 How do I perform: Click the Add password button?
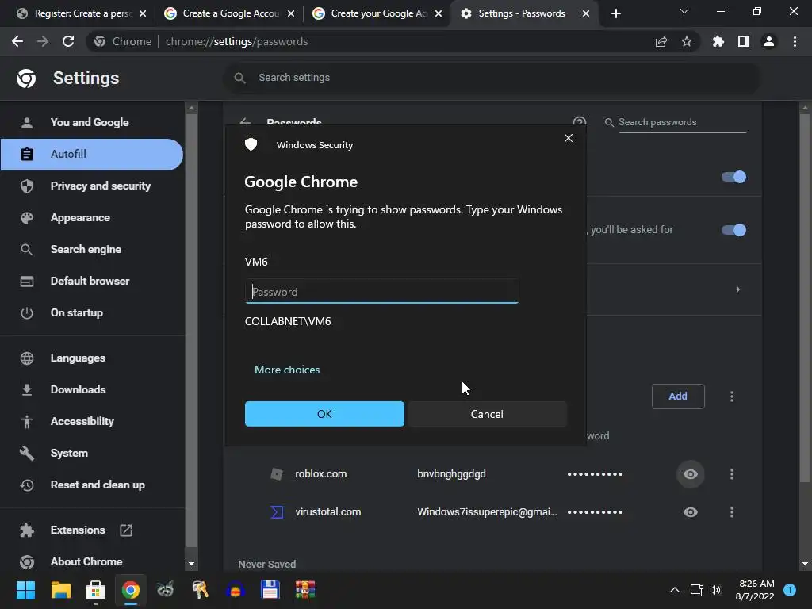(x=678, y=396)
